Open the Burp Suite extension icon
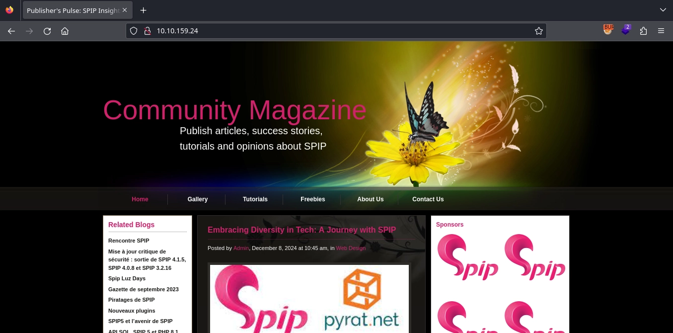 pos(608,30)
